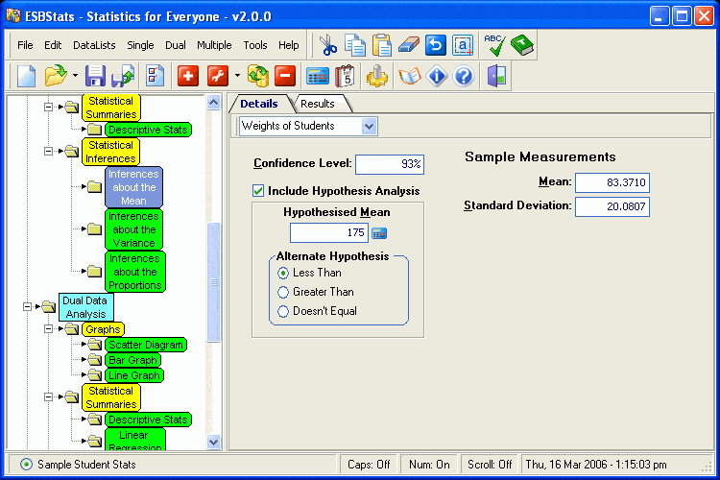This screenshot has width=720, height=480.
Task: Select Inferences about the Variance
Action: [133, 230]
